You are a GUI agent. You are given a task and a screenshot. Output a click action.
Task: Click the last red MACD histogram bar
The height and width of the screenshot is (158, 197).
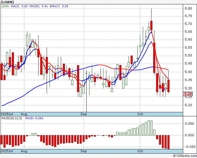168,142
